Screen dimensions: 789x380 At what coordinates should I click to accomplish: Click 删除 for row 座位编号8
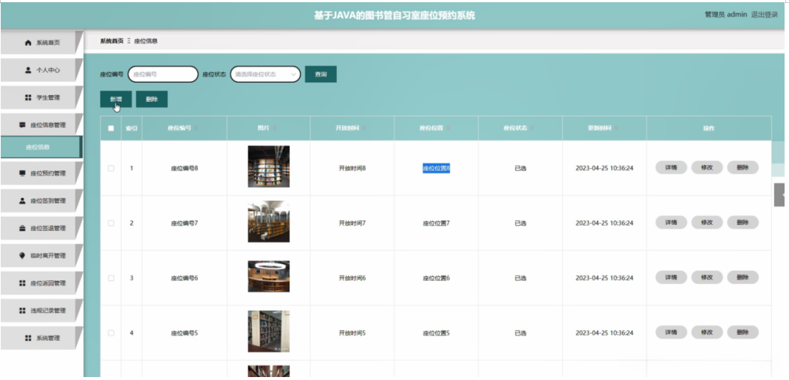pyautogui.click(x=742, y=168)
